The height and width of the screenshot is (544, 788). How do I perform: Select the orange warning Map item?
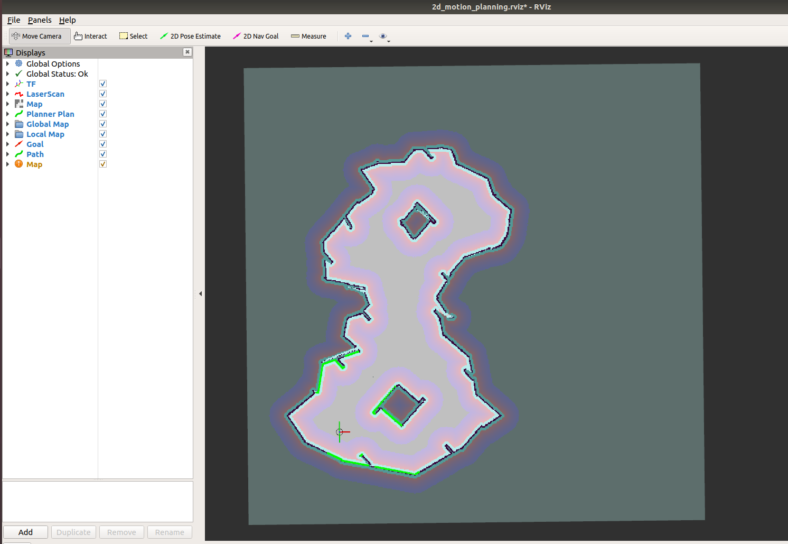34,164
